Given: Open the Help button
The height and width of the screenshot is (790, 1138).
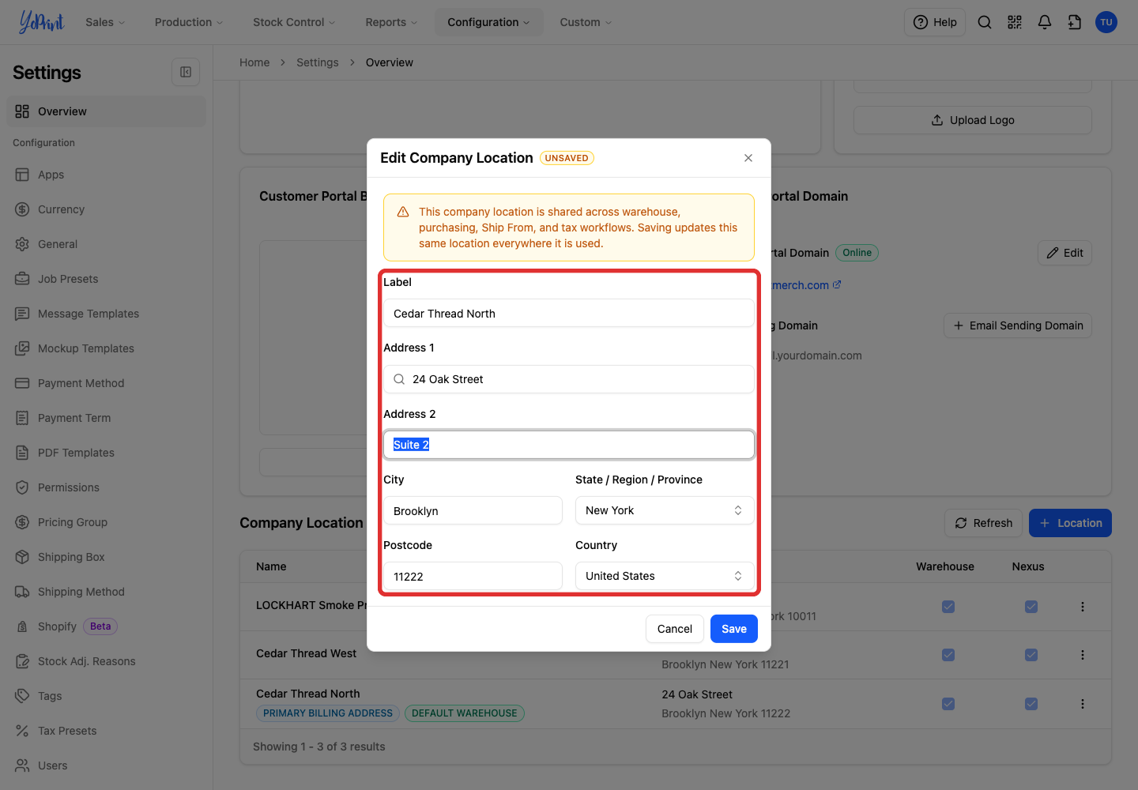Looking at the screenshot, I should tap(935, 22).
